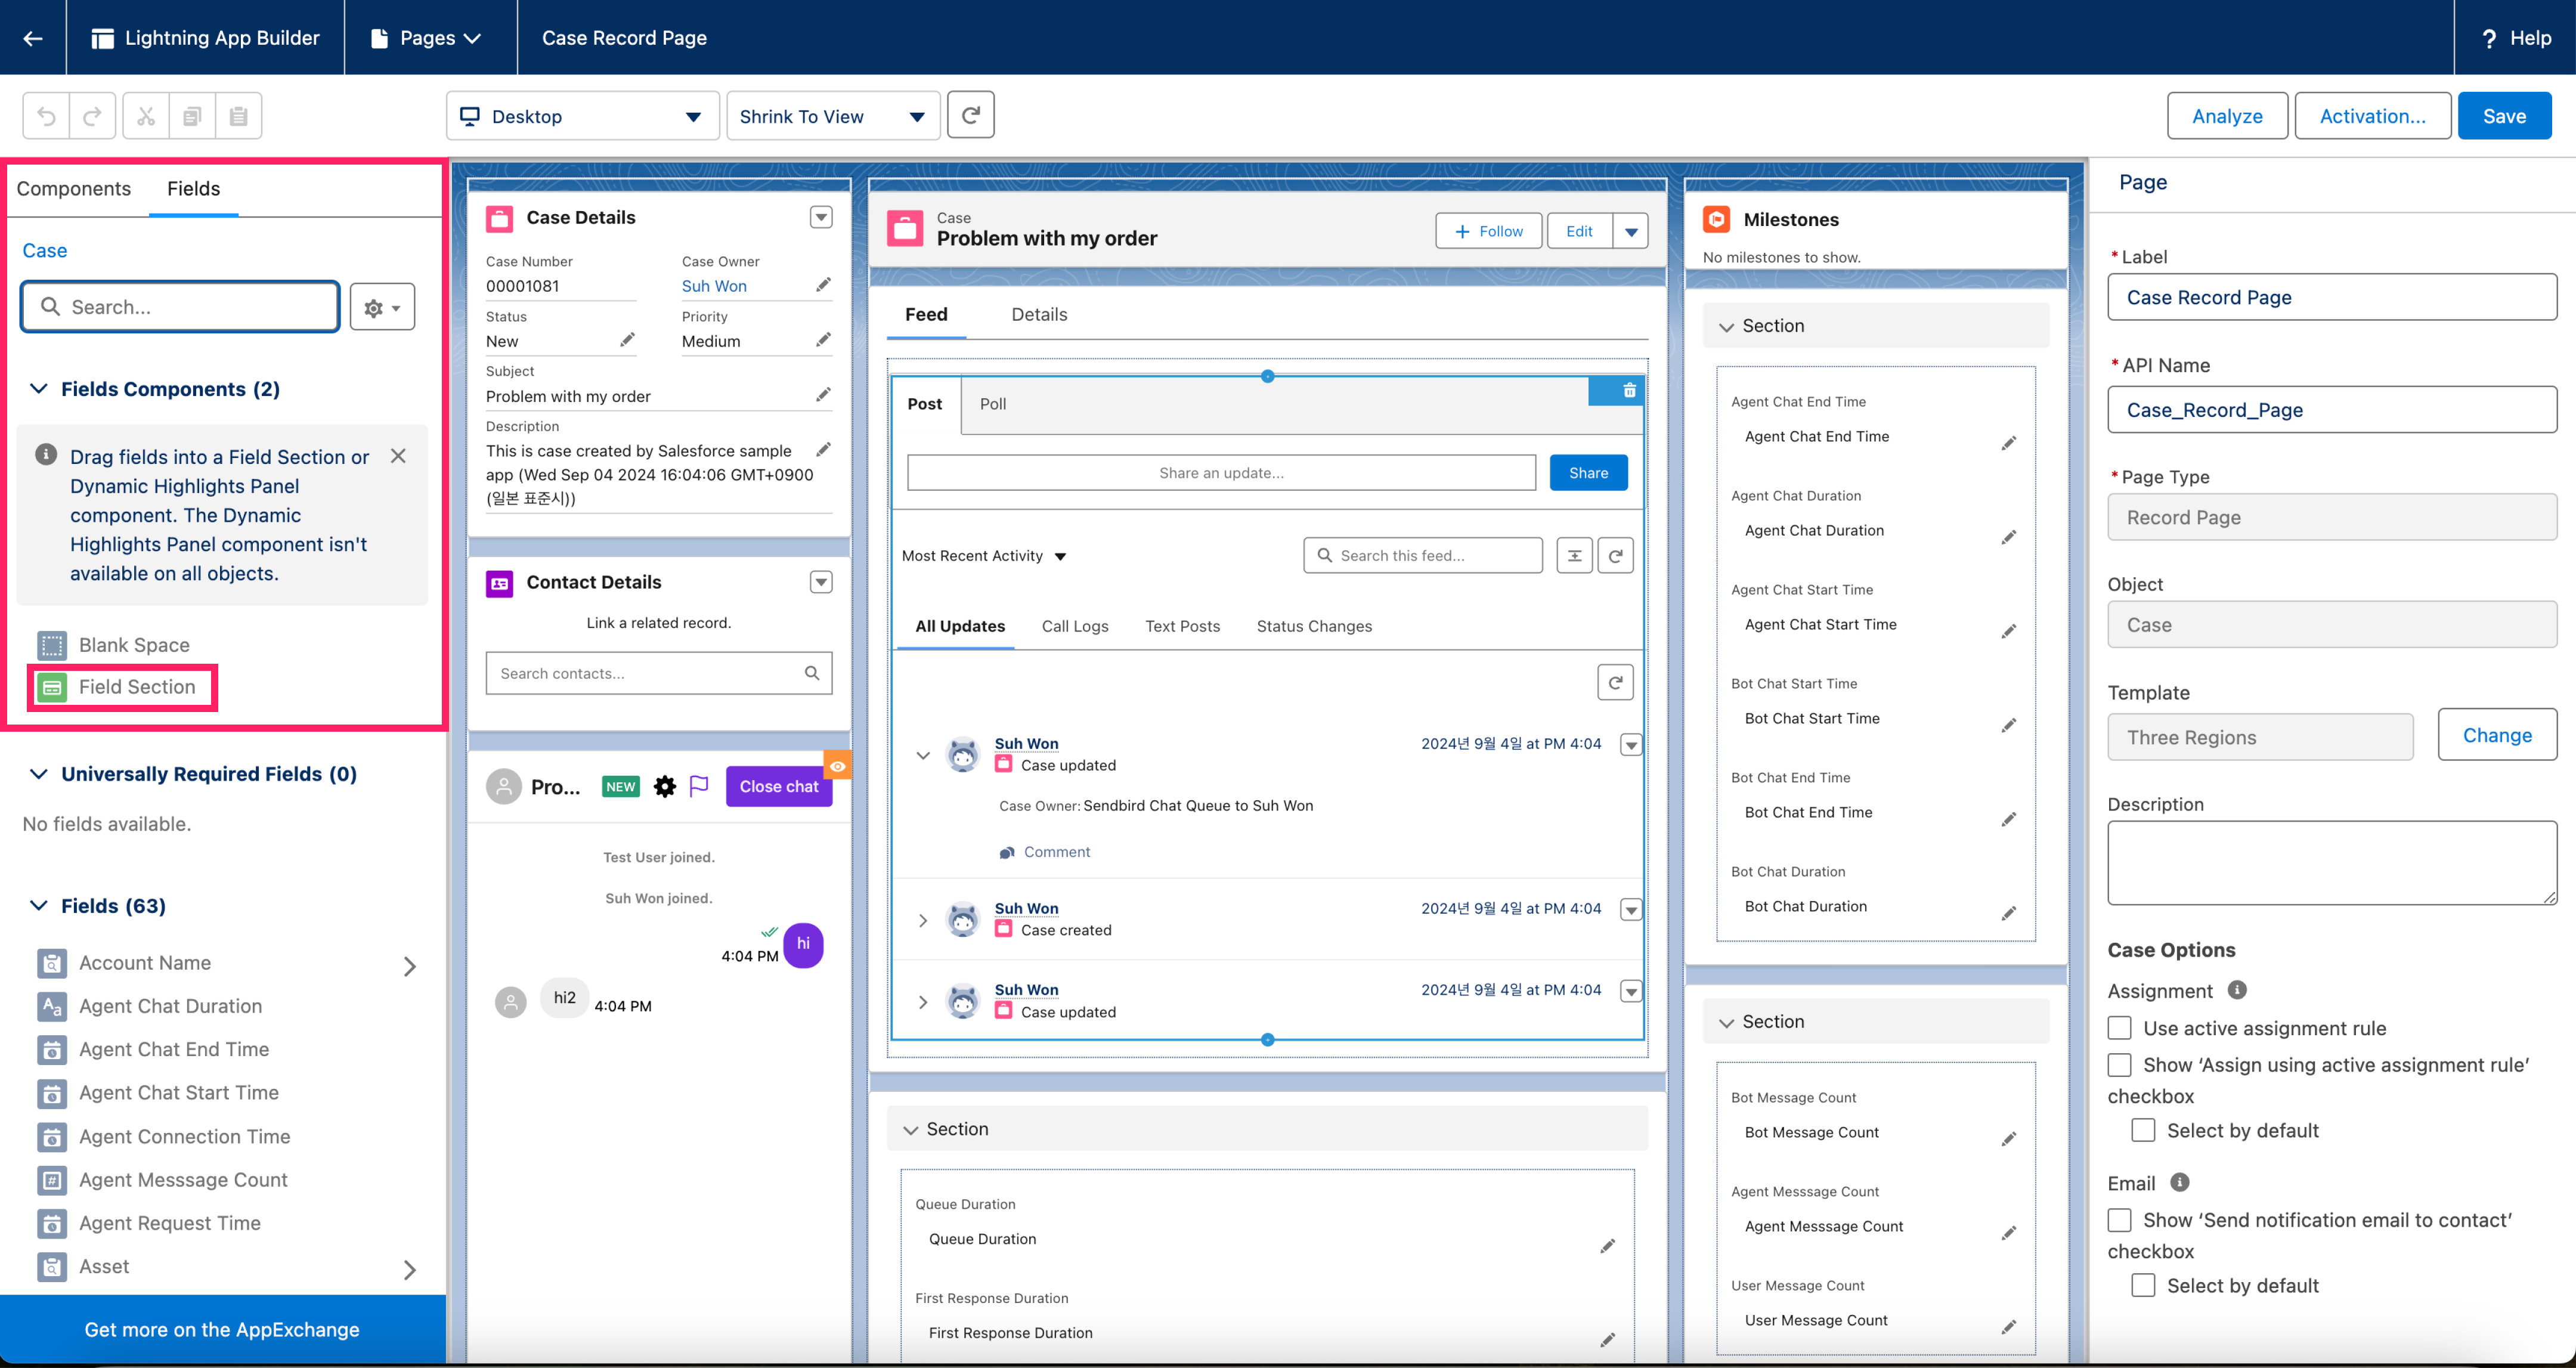
Task: Click the Share an update input field
Action: click(x=1221, y=472)
